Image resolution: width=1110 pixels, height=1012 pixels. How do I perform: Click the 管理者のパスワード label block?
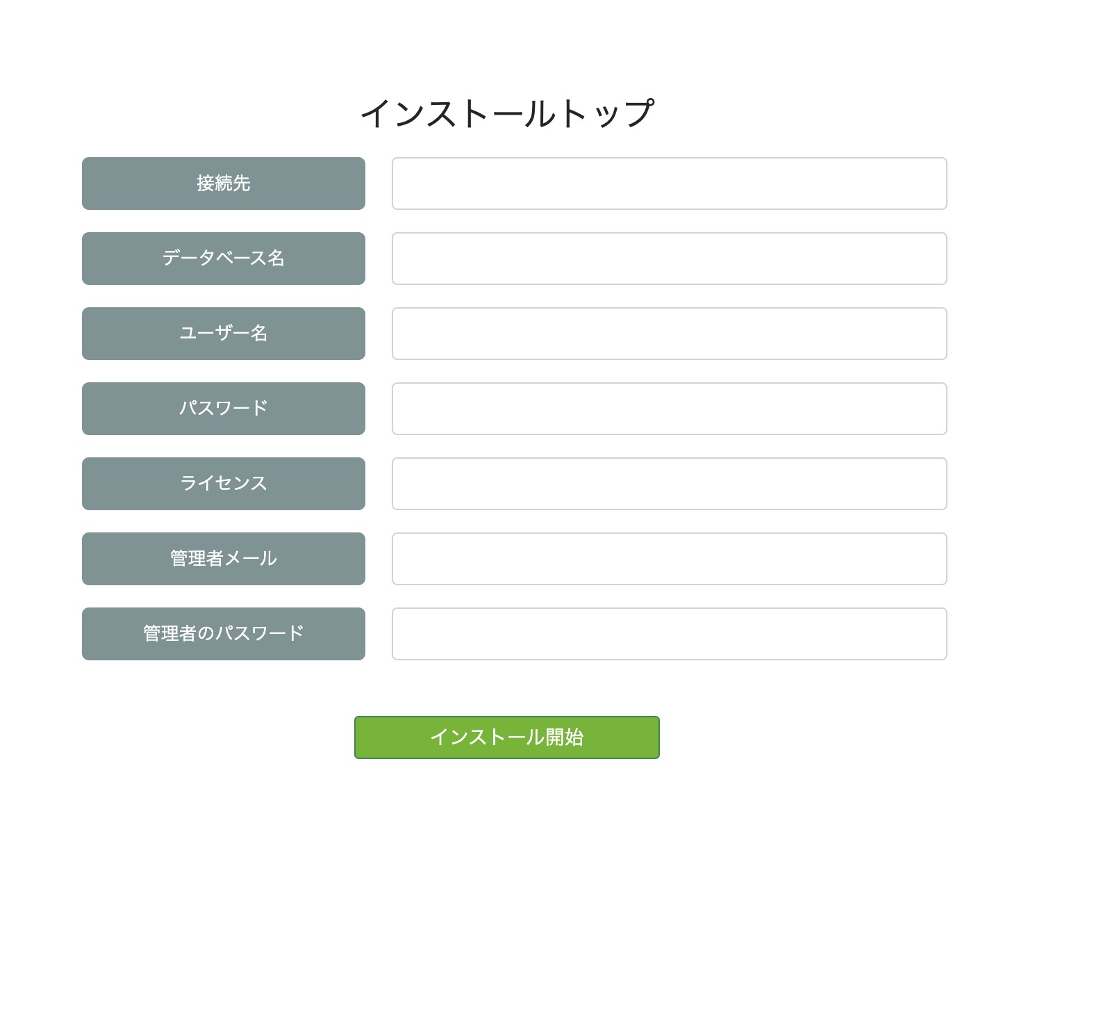pos(224,634)
